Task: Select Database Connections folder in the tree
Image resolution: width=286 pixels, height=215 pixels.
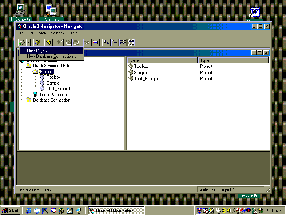Action: pos(52,100)
